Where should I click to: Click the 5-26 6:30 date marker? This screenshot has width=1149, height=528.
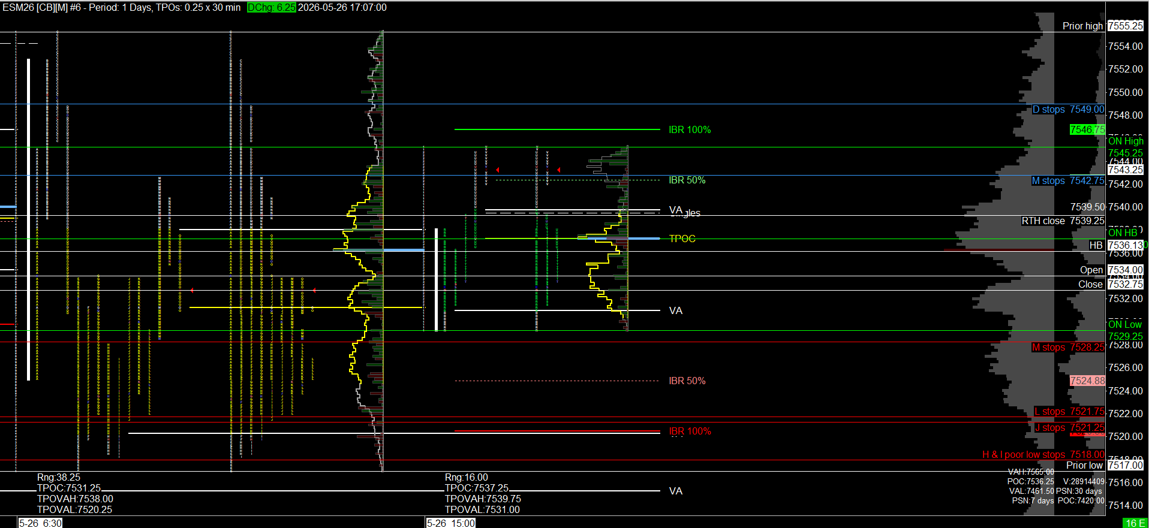[x=40, y=523]
